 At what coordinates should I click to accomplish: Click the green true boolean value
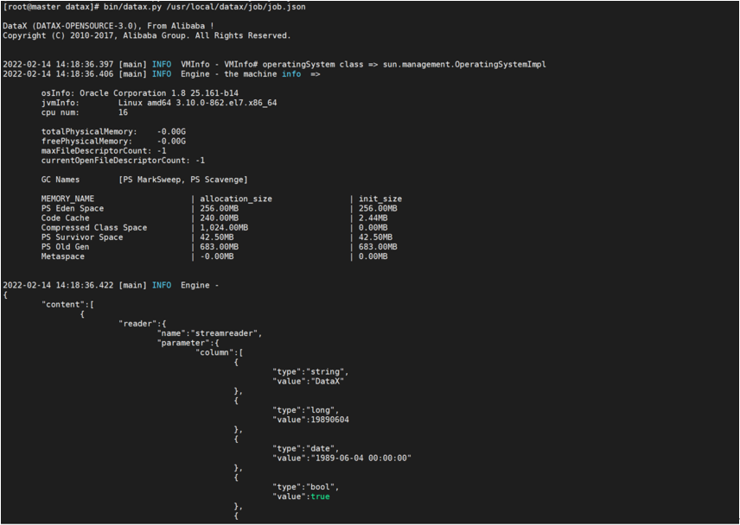(x=320, y=497)
